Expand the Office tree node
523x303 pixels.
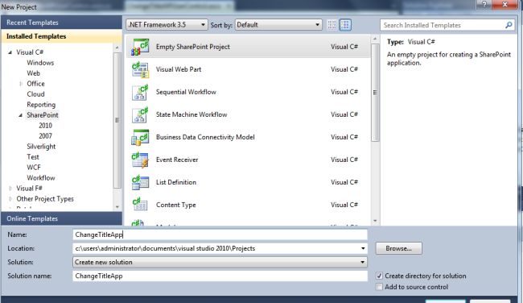click(x=21, y=84)
